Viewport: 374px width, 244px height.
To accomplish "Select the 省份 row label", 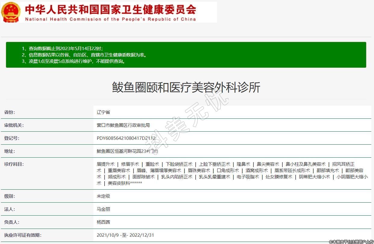I will coord(9,112).
